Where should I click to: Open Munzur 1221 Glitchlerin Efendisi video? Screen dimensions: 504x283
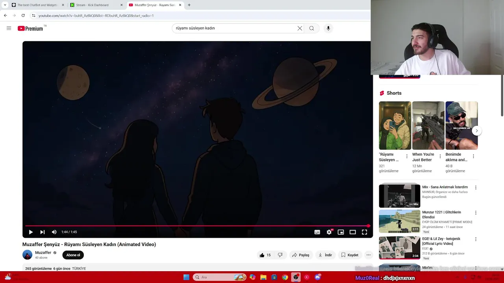point(399,221)
